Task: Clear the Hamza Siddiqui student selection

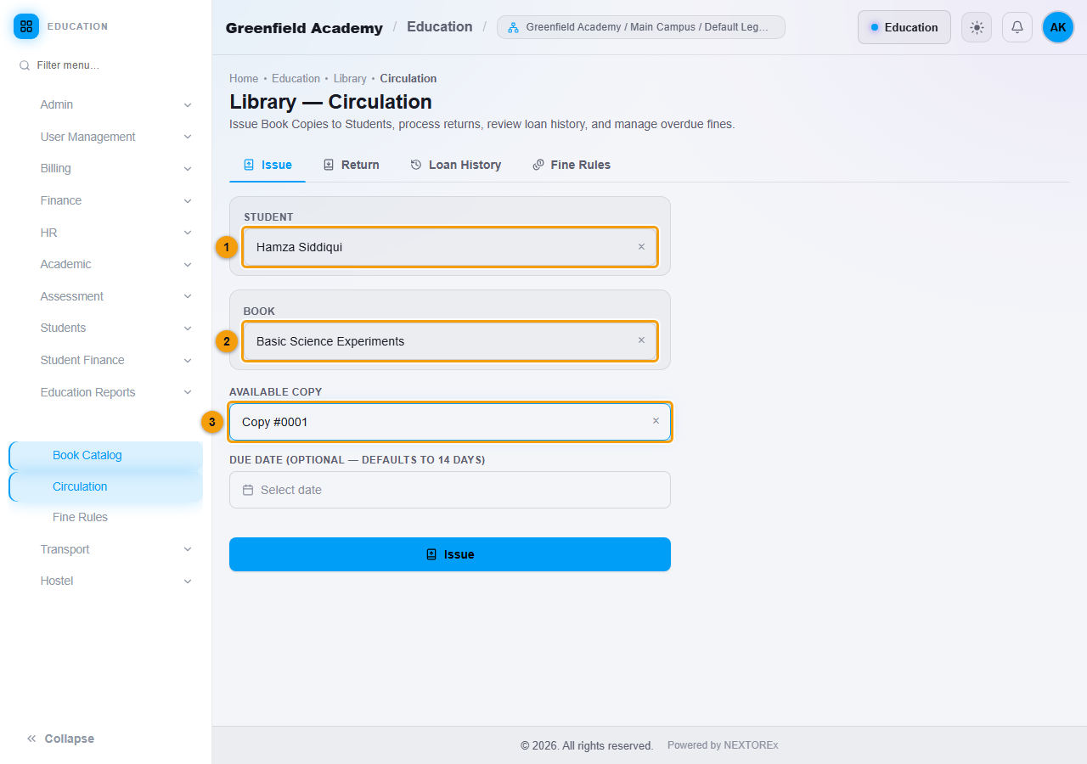Action: pyautogui.click(x=641, y=247)
